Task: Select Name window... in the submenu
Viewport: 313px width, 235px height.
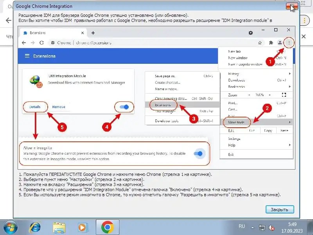Action: point(182,89)
